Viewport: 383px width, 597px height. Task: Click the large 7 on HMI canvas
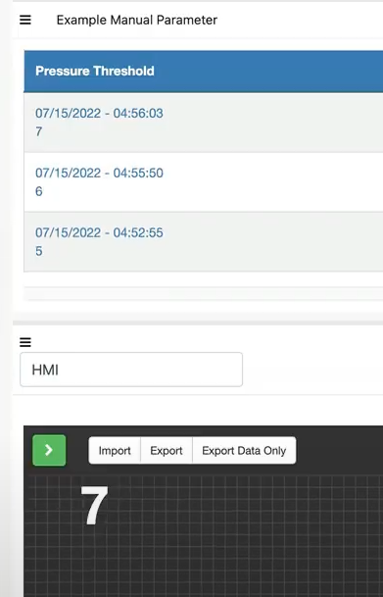pyautogui.click(x=94, y=505)
